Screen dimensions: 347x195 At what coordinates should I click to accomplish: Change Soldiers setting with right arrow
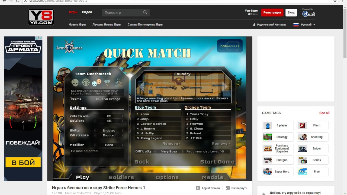[123, 121]
